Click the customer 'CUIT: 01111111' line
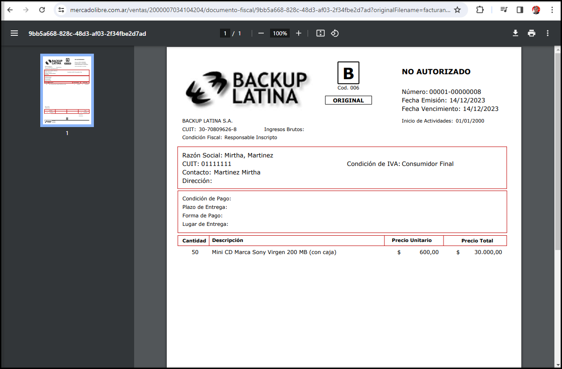 pos(207,164)
